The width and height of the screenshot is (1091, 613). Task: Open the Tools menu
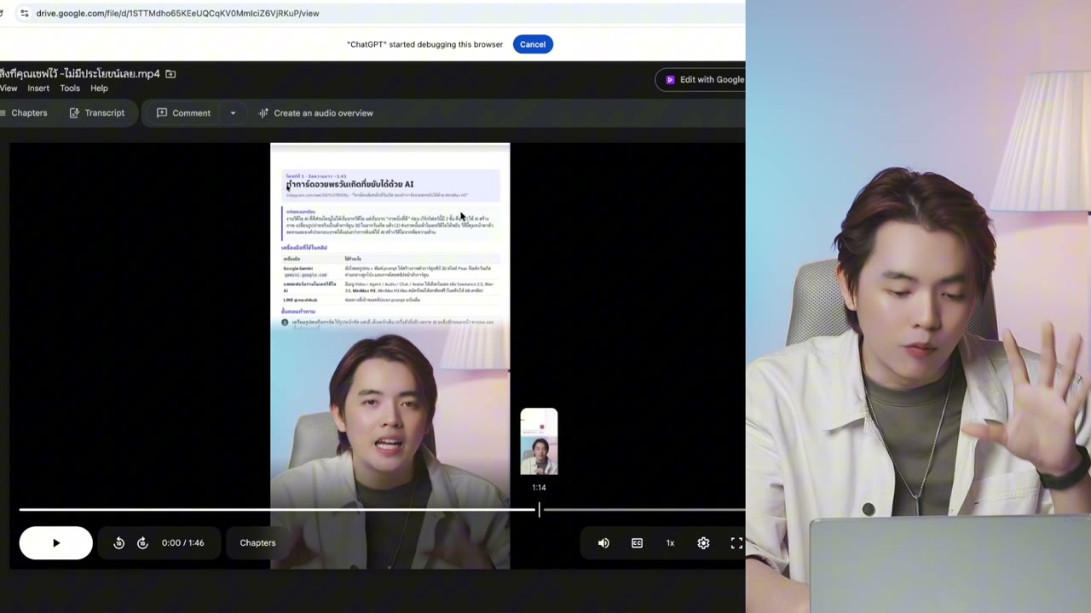tap(70, 89)
